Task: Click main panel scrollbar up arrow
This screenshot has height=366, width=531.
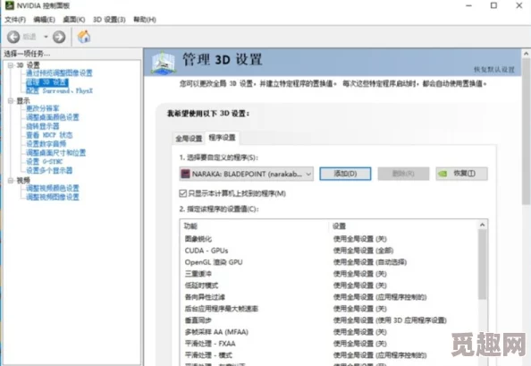Action: point(526,54)
